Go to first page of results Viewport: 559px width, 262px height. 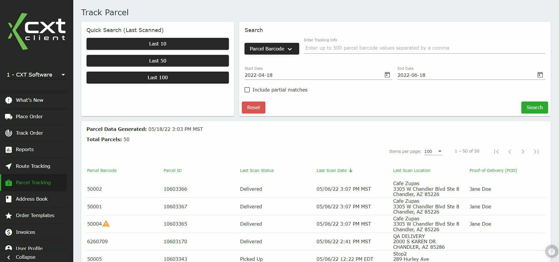point(496,152)
